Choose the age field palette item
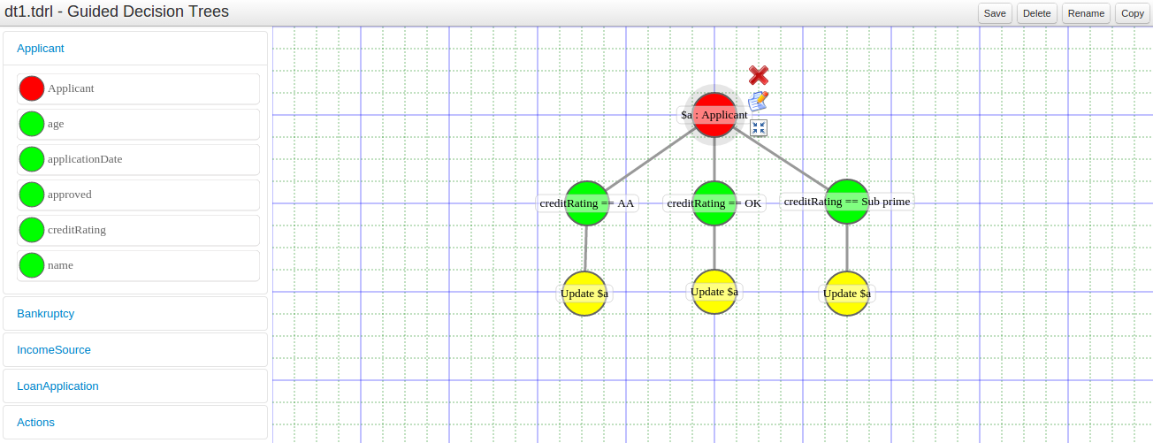 point(32,124)
